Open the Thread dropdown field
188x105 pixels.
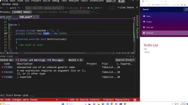click(79, 12)
